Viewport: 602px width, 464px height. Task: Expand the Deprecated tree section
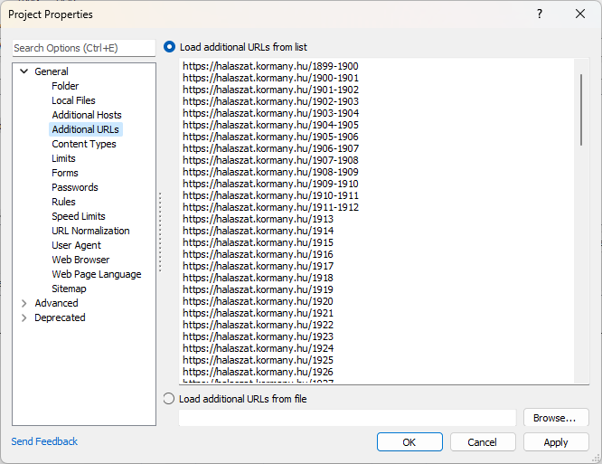[x=24, y=317]
